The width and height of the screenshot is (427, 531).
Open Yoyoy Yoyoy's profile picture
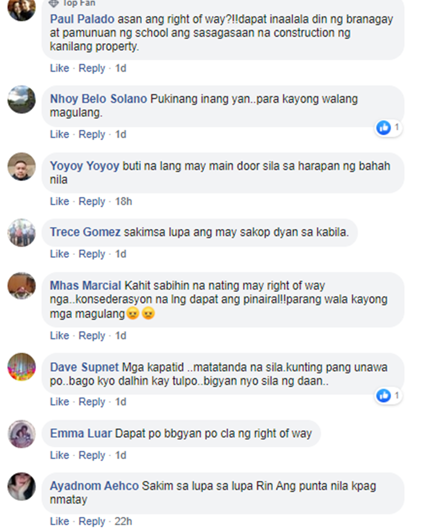coord(22,167)
